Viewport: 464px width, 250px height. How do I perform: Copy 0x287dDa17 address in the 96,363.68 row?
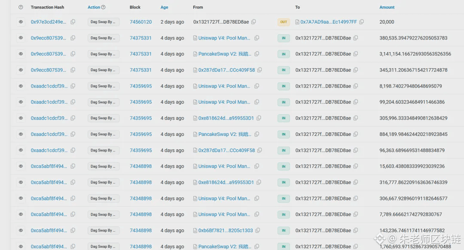259,150
